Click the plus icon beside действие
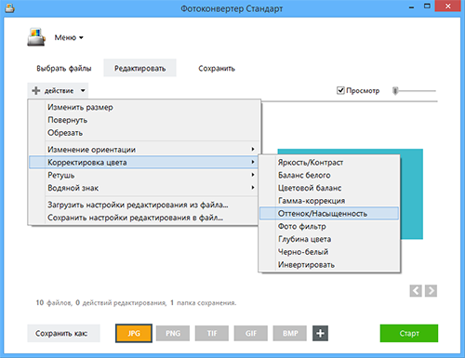465x358 pixels. [36, 90]
